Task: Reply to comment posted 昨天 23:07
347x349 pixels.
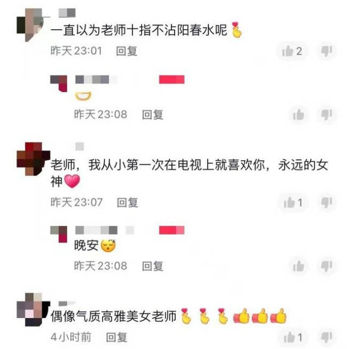Action: coord(127,203)
